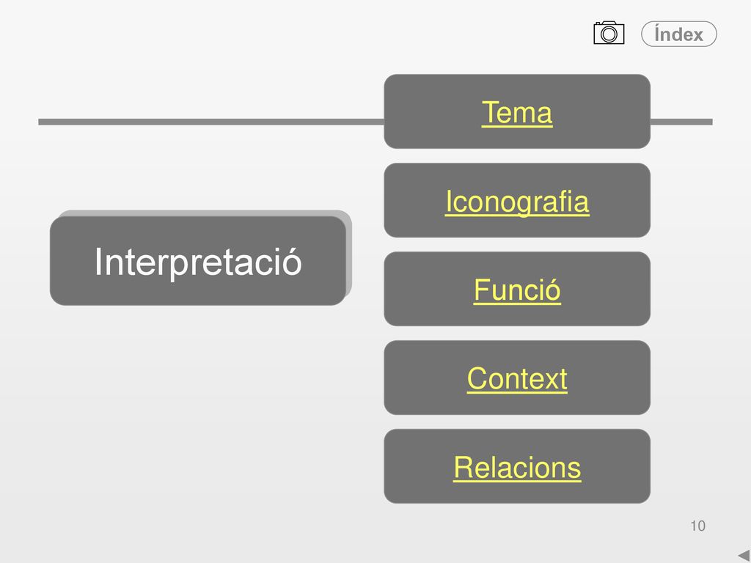Screen dimensions: 751x563
Task: Open the Iconografia link
Action: pyautogui.click(x=517, y=202)
